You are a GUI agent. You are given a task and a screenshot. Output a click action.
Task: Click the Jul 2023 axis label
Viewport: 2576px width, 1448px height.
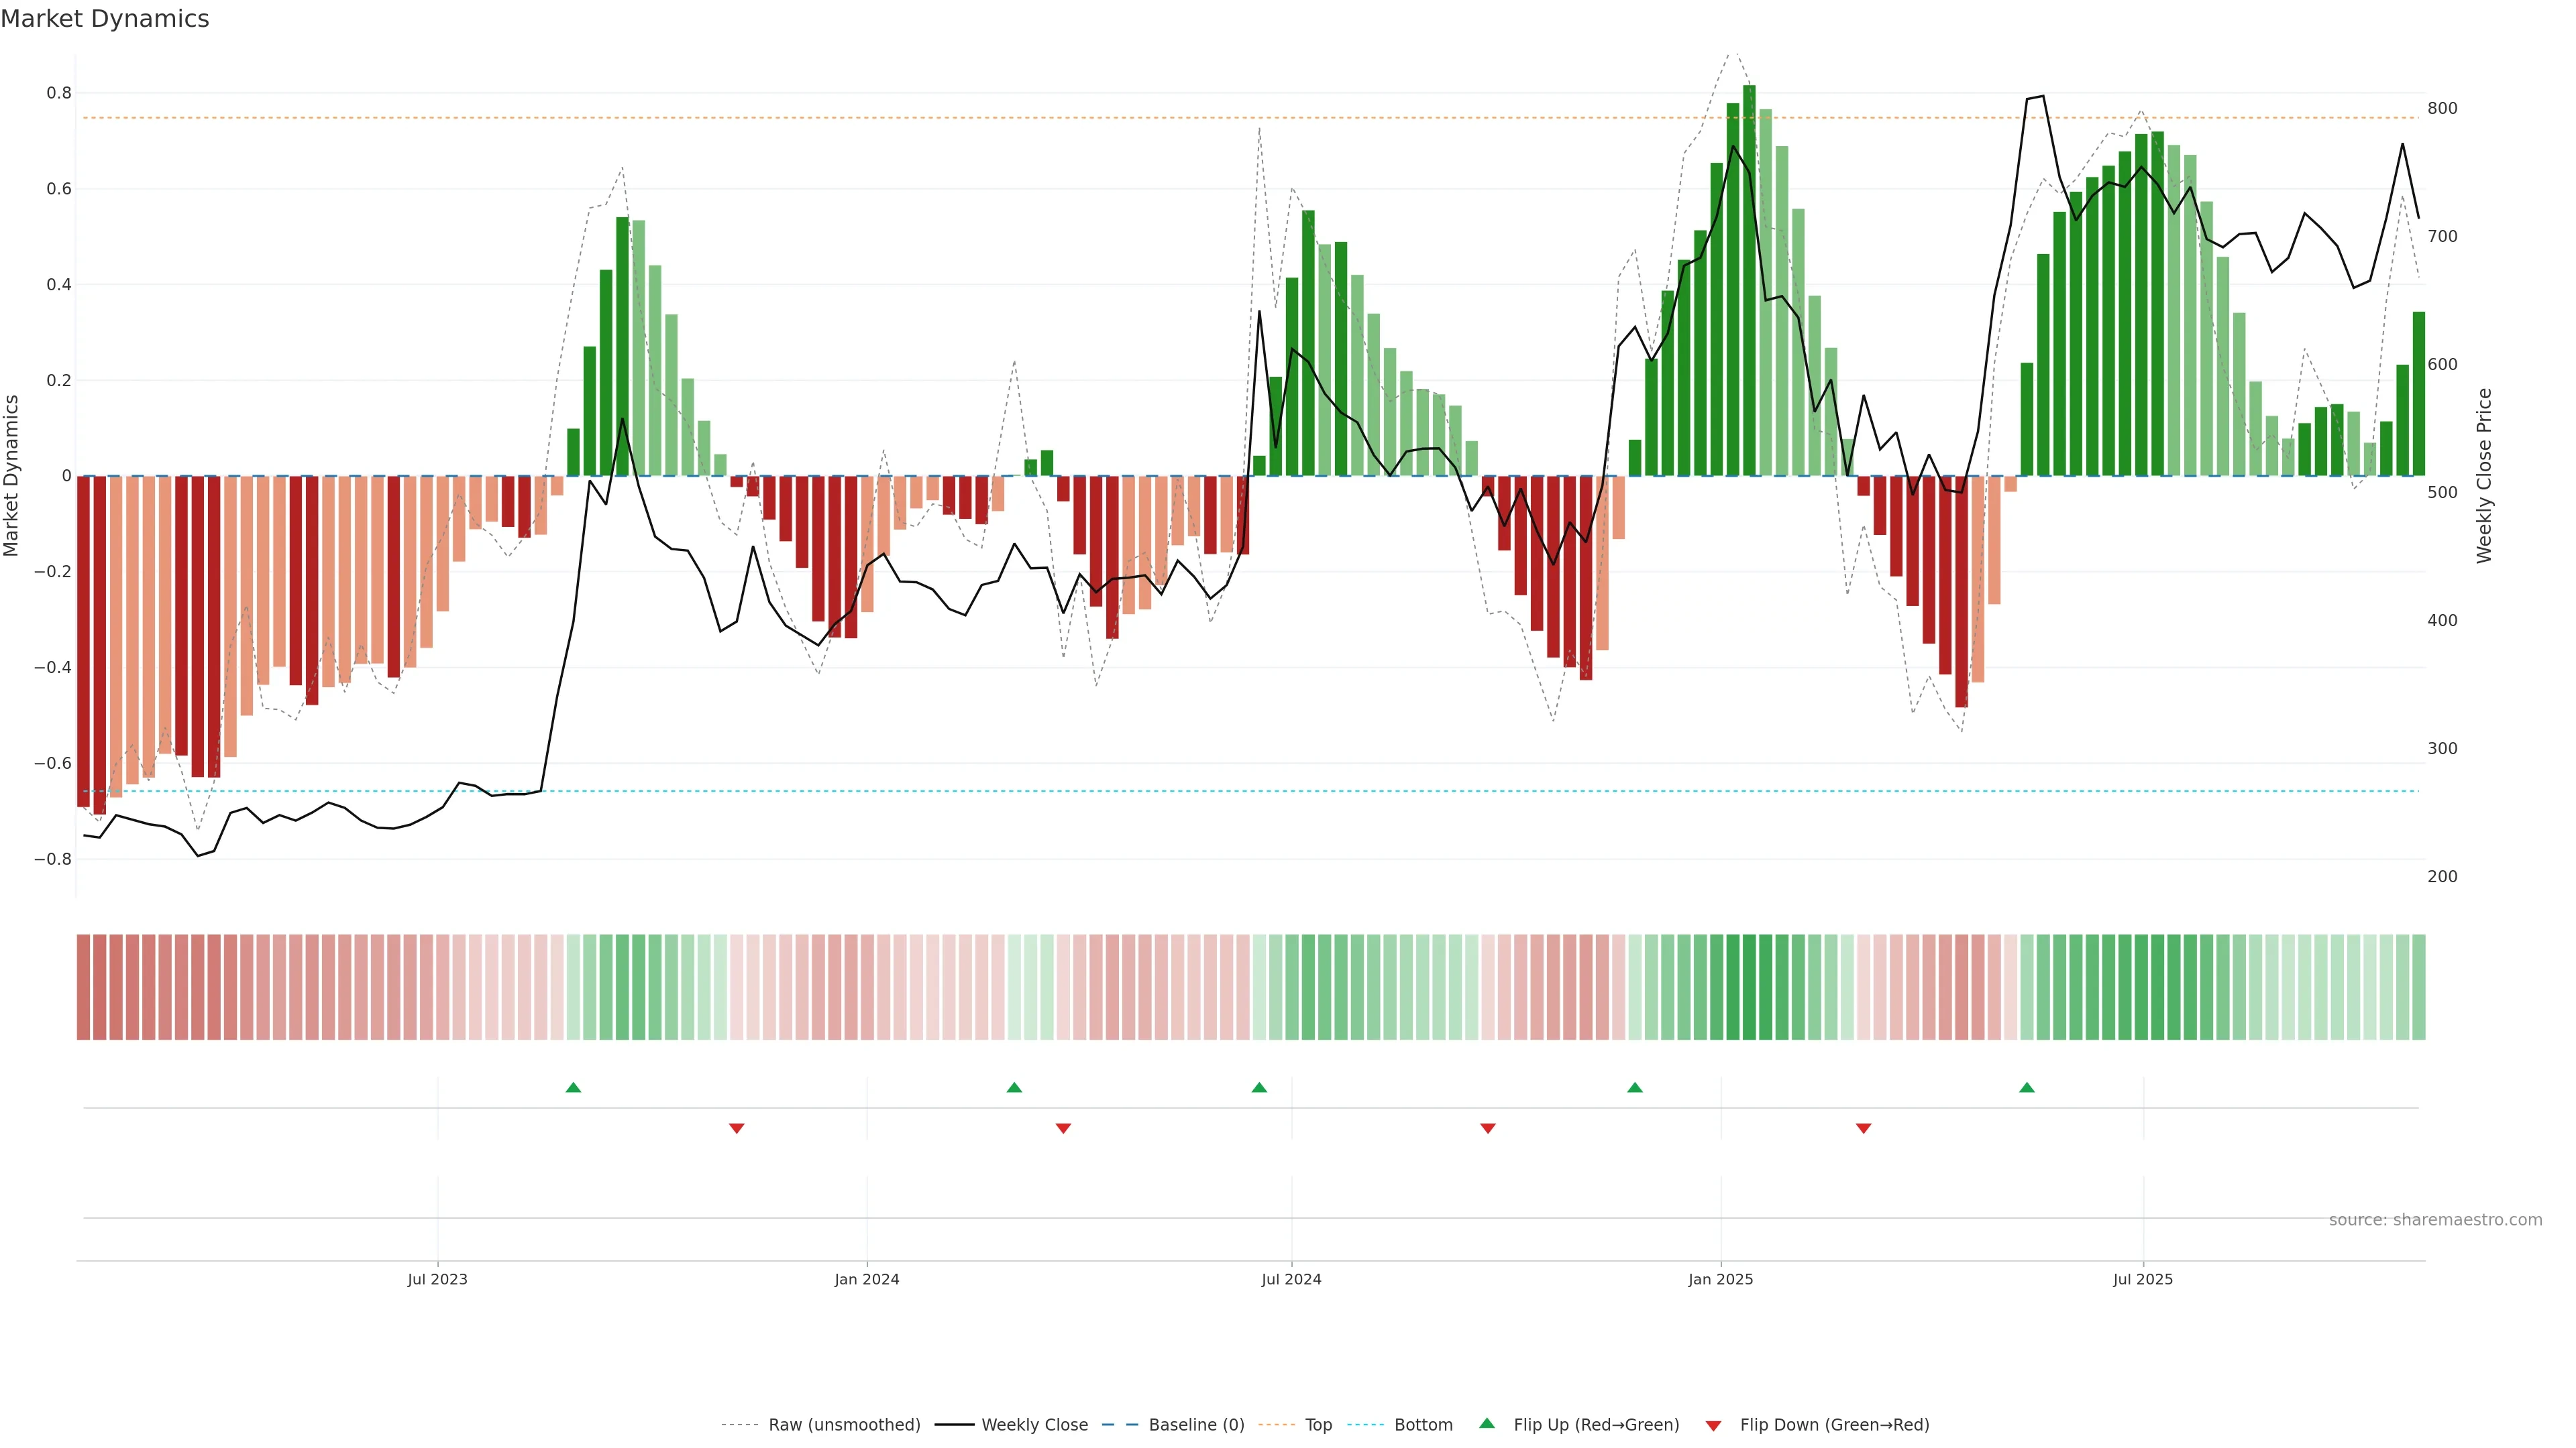coord(437,1279)
